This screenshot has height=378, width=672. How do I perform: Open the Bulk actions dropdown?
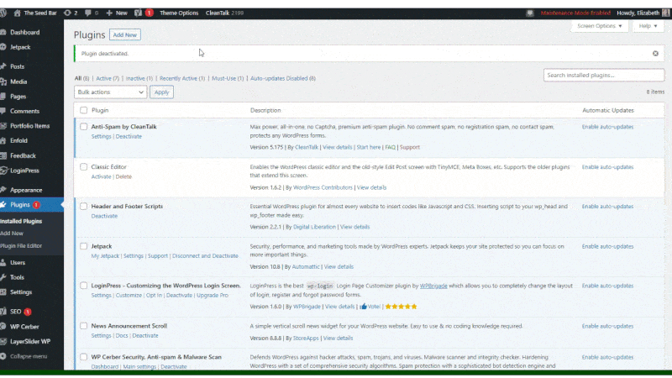point(110,92)
